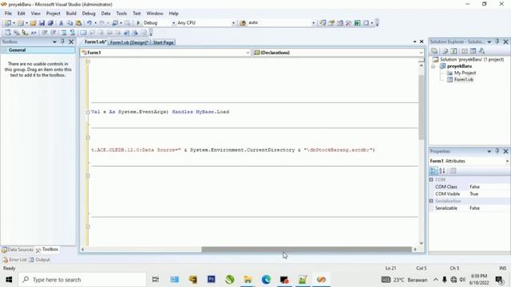The image size is (511, 287).
Task: Select the General group in Toolbox
Action: pyautogui.click(x=38, y=50)
